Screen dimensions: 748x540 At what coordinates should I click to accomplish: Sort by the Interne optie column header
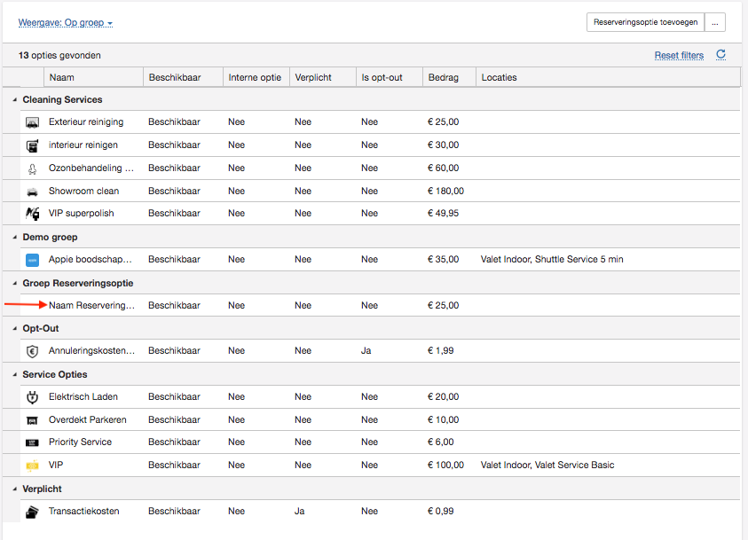(x=256, y=77)
